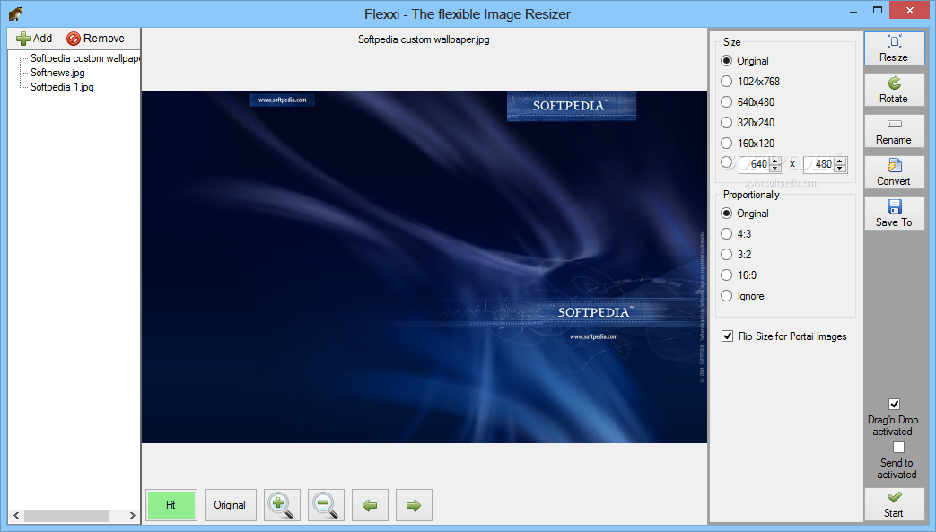
Task: Click the zoom in magnifier icon
Action: point(282,505)
